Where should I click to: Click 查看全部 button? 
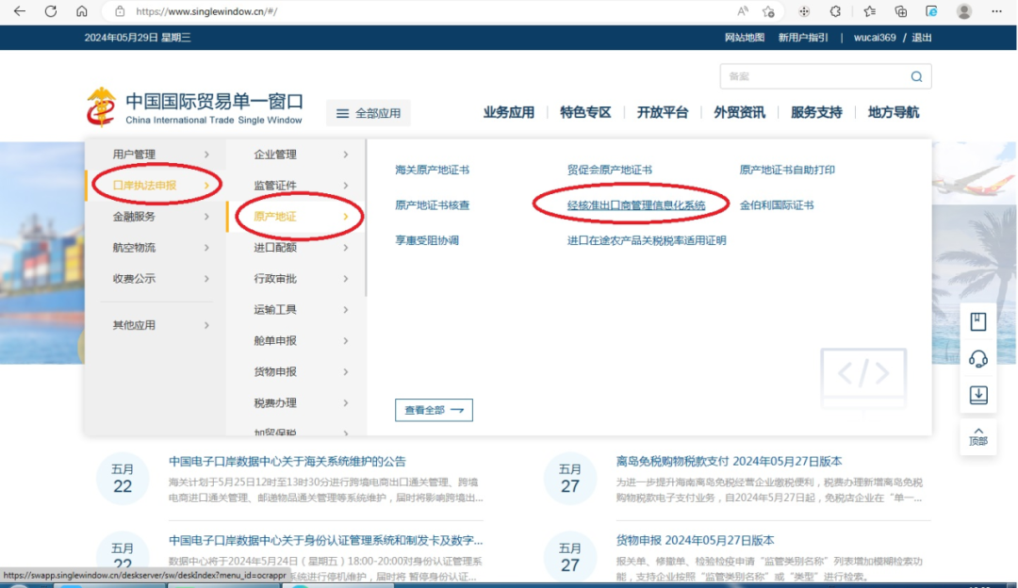coord(434,410)
